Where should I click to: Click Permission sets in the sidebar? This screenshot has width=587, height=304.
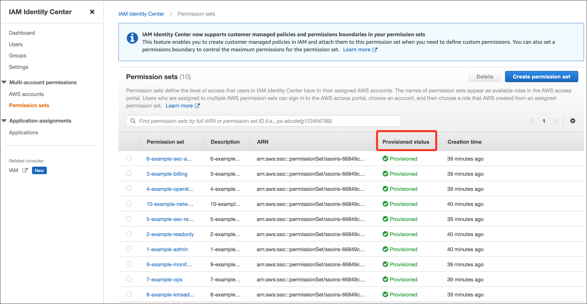[x=29, y=105]
